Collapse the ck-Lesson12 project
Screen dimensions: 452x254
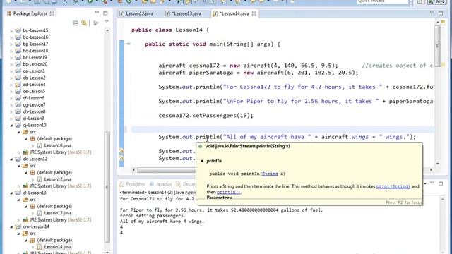click(11, 159)
